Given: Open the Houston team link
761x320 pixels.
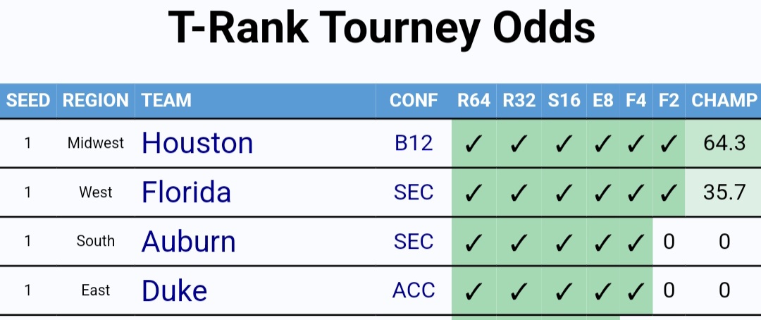Looking at the screenshot, I should pyautogui.click(x=197, y=143).
